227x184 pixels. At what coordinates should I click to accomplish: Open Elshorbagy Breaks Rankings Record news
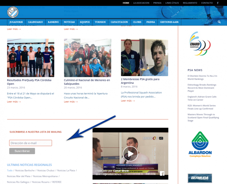coord(202,88)
